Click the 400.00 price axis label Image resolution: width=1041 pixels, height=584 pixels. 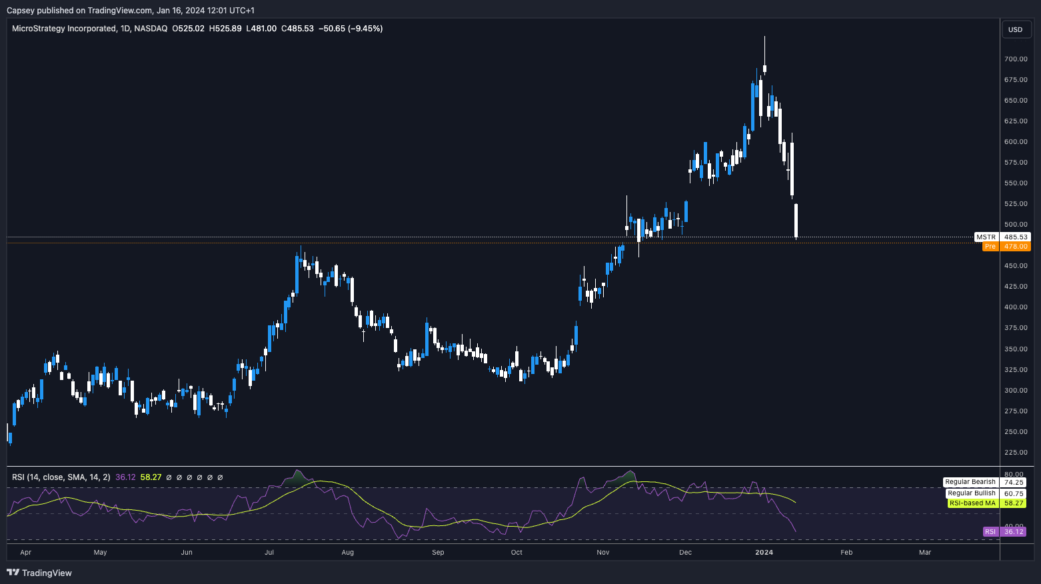coord(1016,307)
